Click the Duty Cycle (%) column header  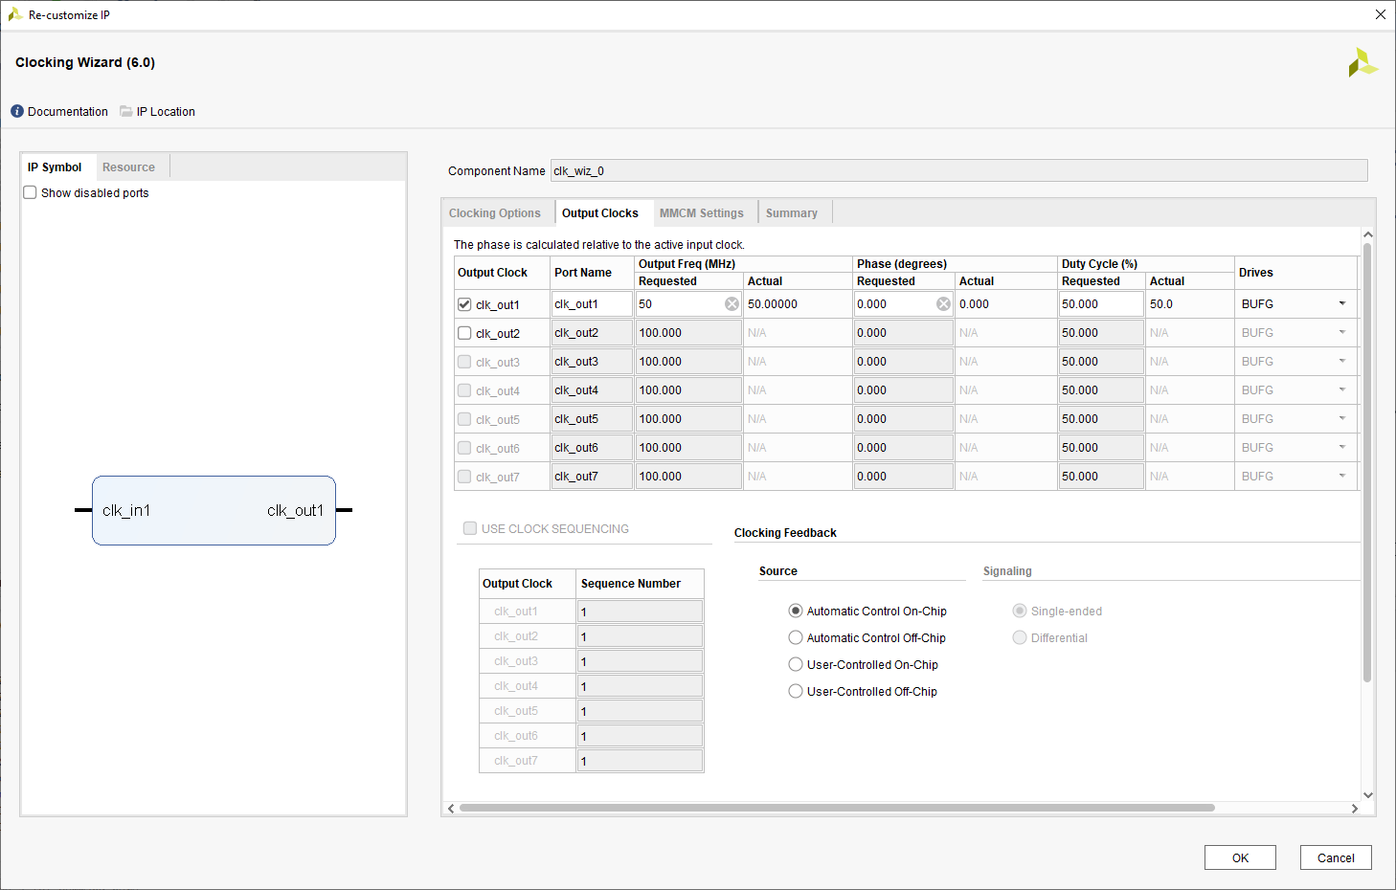click(1099, 264)
